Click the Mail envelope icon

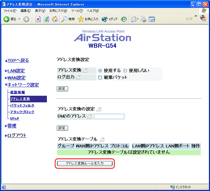click(134, 19)
